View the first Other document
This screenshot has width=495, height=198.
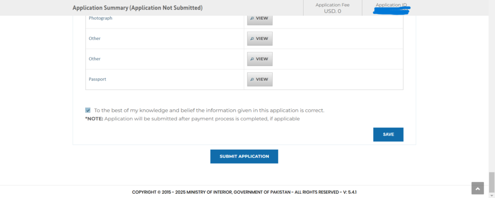pos(260,39)
